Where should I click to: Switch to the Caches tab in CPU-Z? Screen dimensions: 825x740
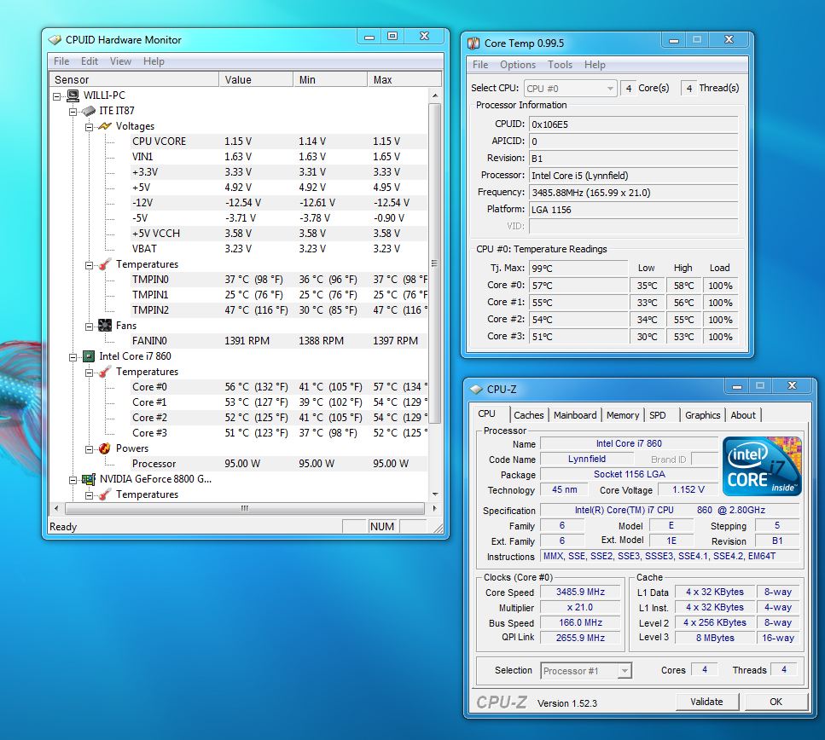click(x=529, y=415)
